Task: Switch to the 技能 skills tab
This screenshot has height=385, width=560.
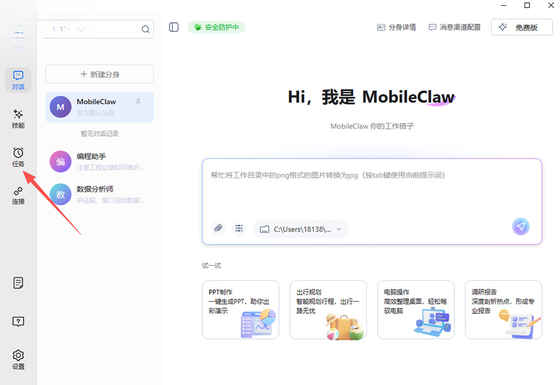Action: (x=18, y=119)
